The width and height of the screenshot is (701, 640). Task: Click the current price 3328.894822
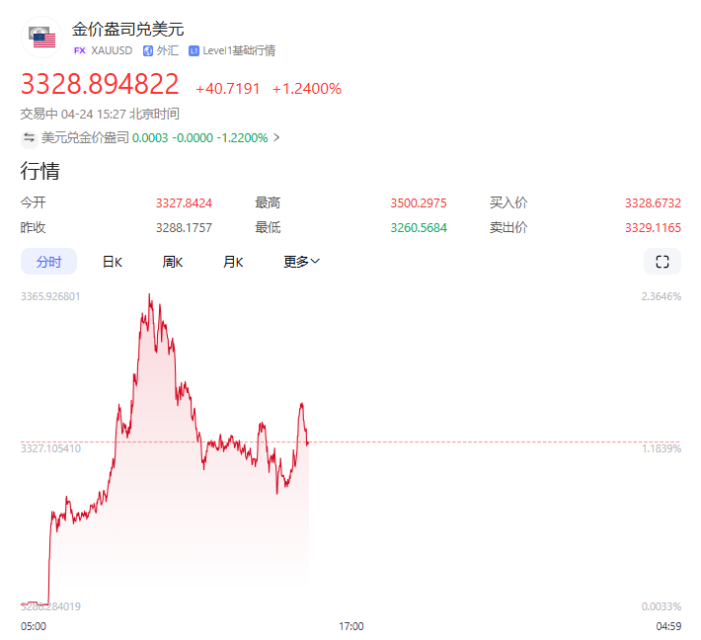pos(100,84)
